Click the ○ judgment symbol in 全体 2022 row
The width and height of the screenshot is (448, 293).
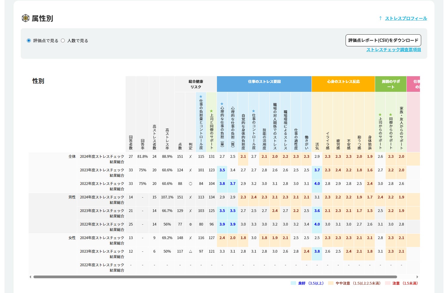(190, 184)
